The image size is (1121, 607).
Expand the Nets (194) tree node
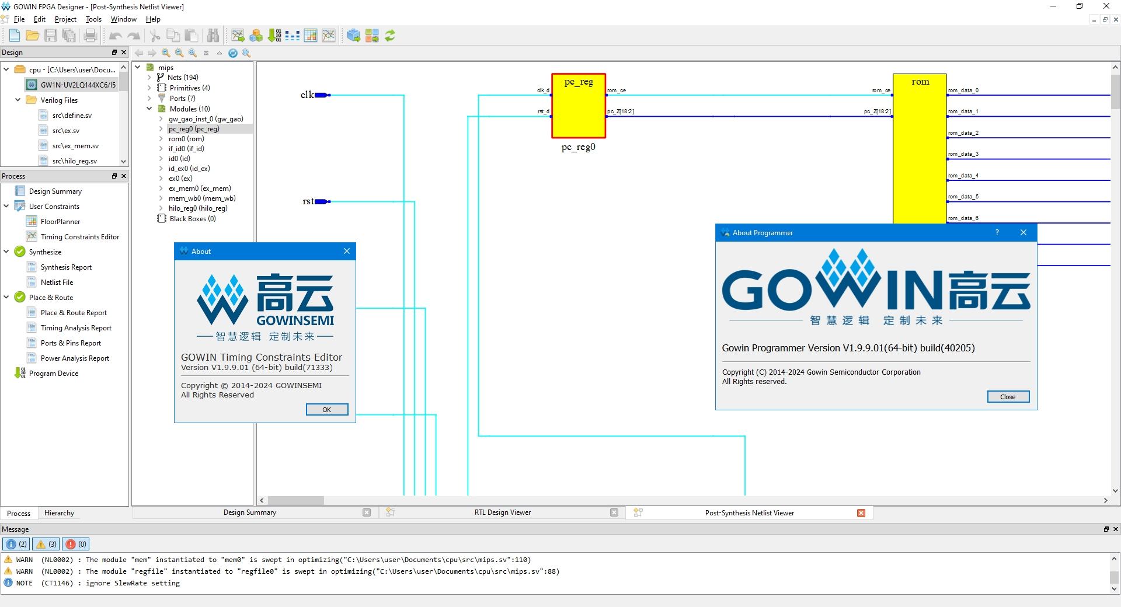pos(149,77)
